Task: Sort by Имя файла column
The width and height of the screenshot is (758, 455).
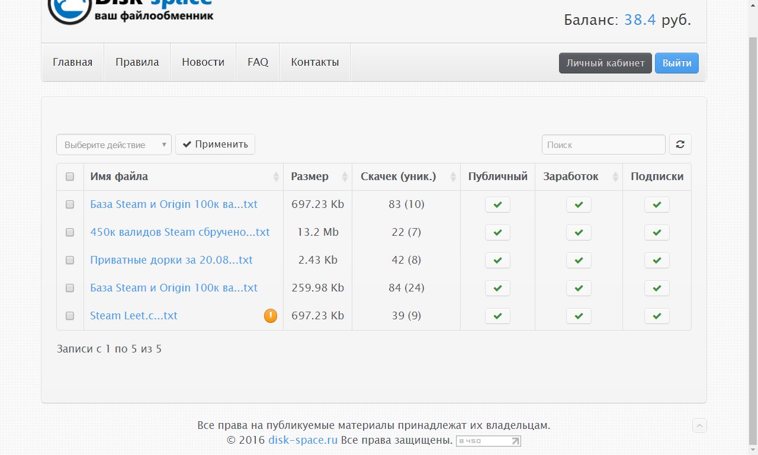Action: click(184, 177)
